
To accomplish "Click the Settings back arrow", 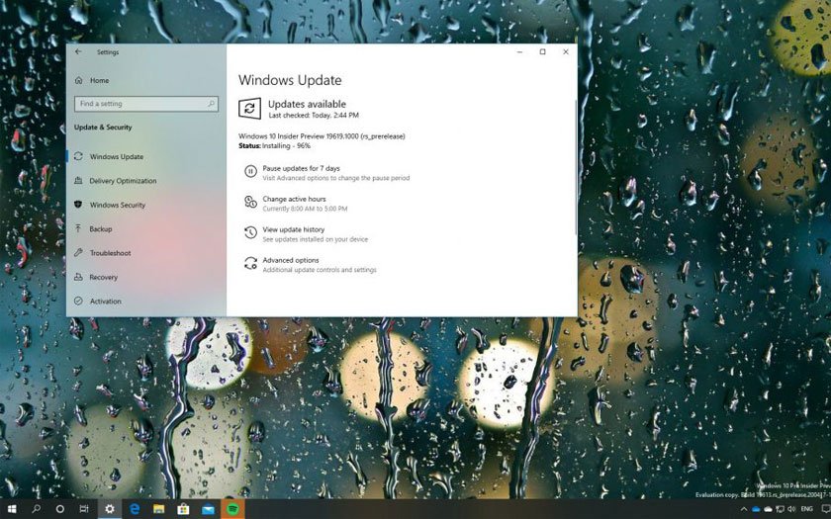I will pyautogui.click(x=79, y=51).
